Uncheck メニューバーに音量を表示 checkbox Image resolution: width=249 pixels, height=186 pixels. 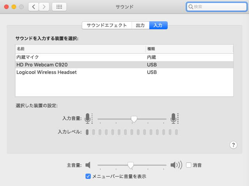pyautogui.click(x=88, y=176)
